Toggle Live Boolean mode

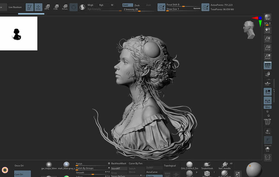[x=15, y=7]
